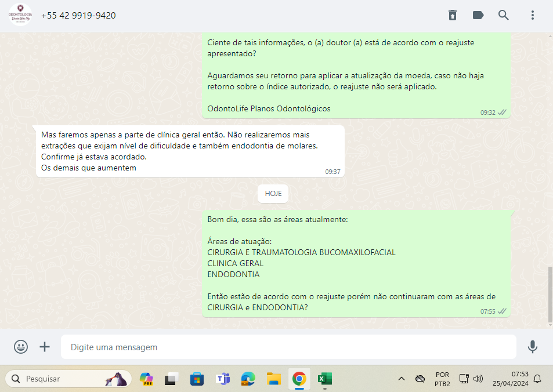Open the three-dot chat menu

533,15
